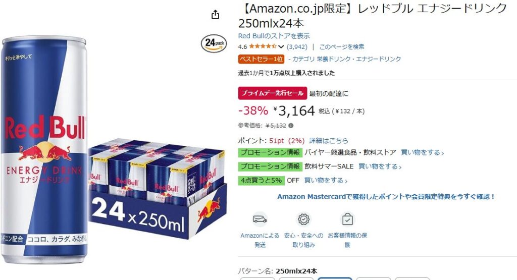Open the Red Bullのストアを表示 link
The width and height of the screenshot is (517, 280).
pos(274,36)
